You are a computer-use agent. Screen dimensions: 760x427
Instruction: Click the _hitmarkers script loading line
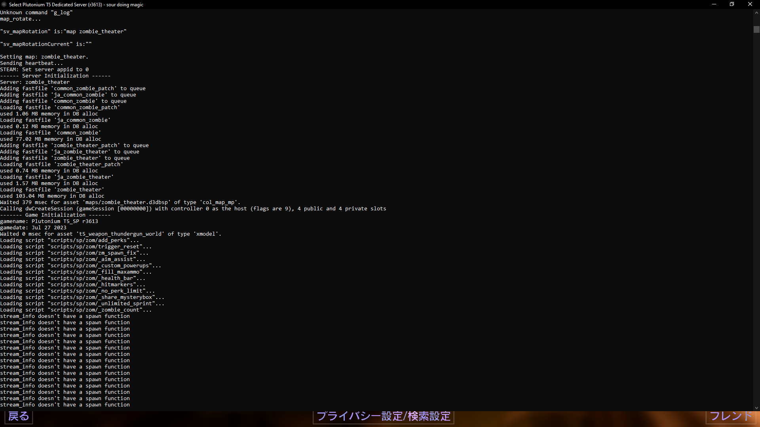(x=73, y=285)
